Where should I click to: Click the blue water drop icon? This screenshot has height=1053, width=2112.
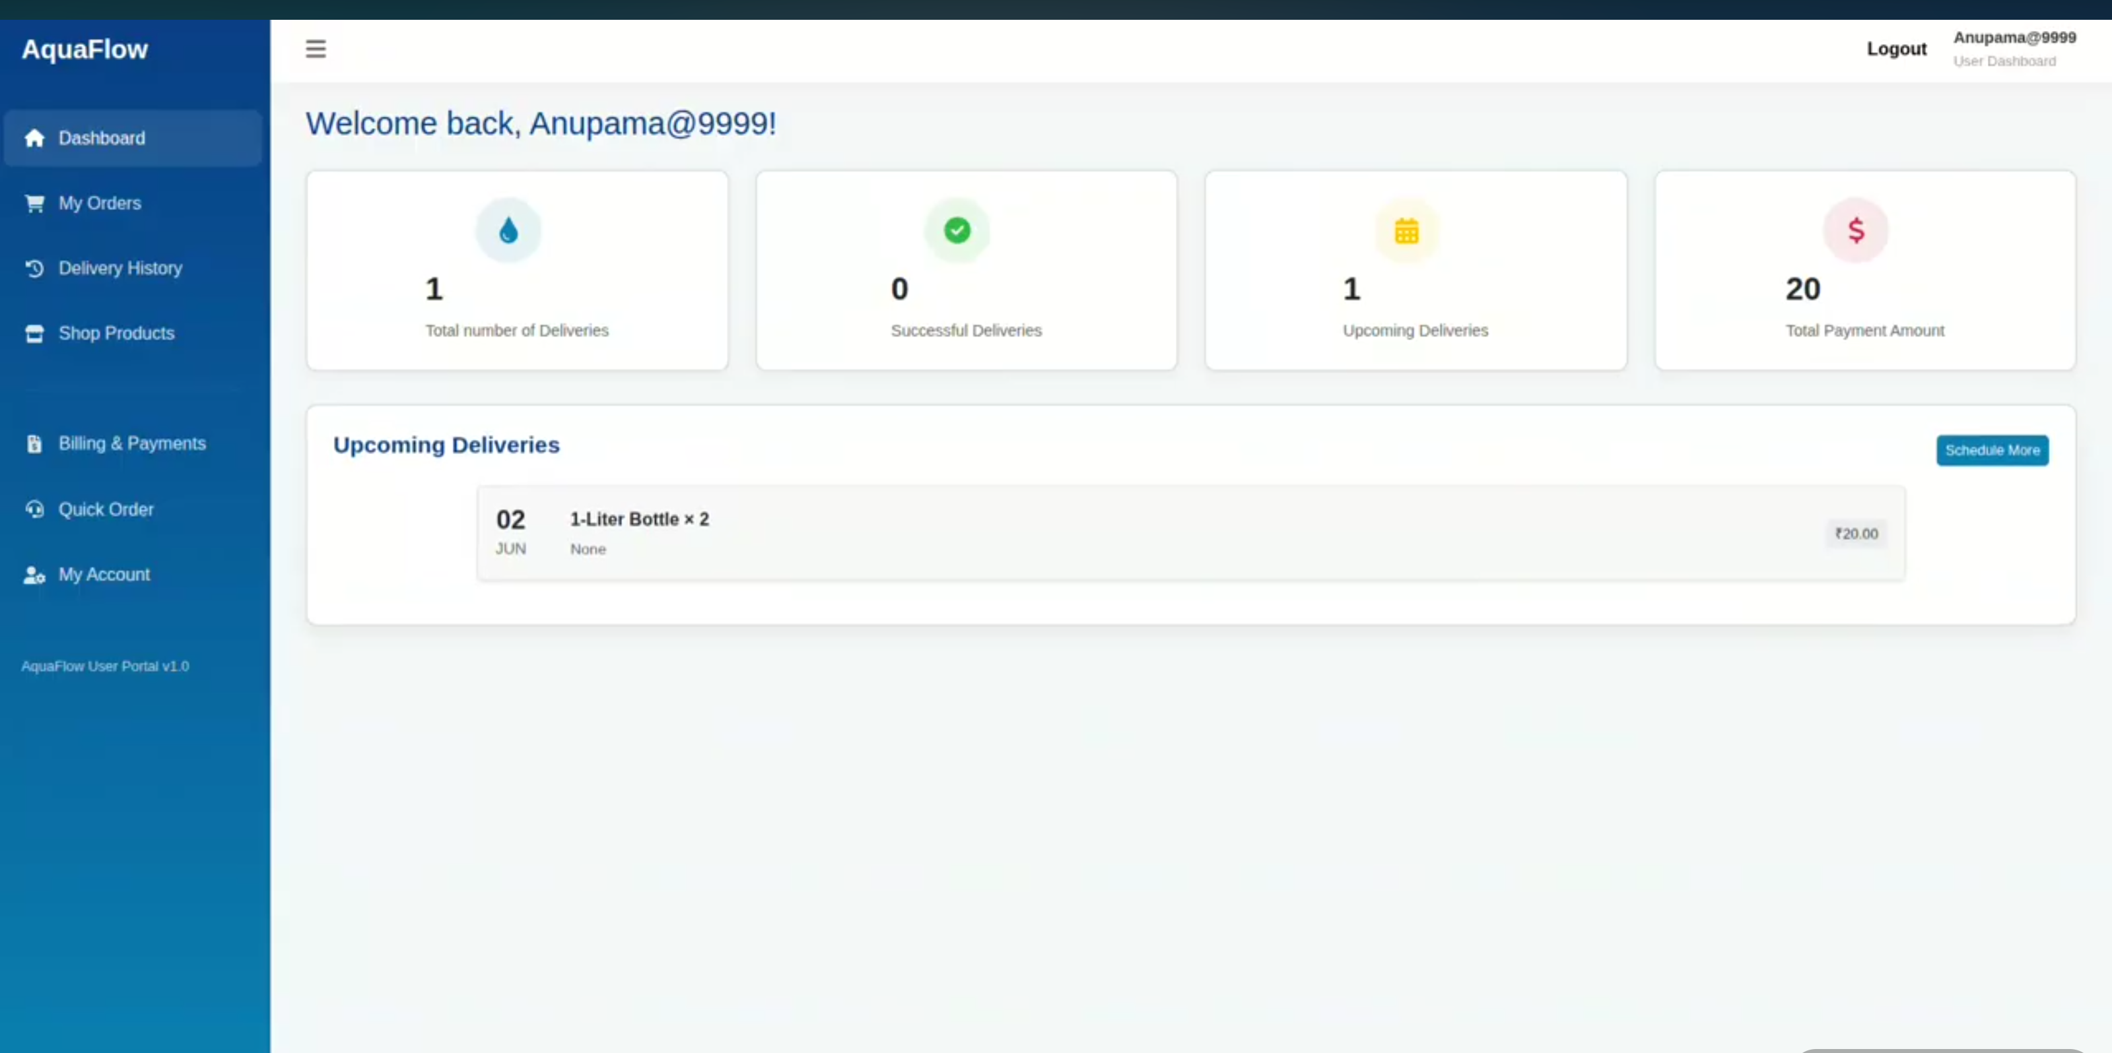coord(508,230)
